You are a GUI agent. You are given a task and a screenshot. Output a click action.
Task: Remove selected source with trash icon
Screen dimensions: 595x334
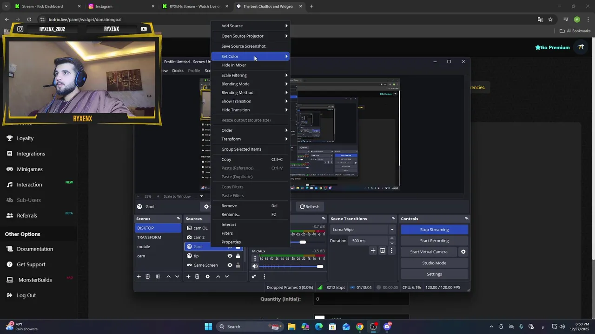click(x=197, y=276)
